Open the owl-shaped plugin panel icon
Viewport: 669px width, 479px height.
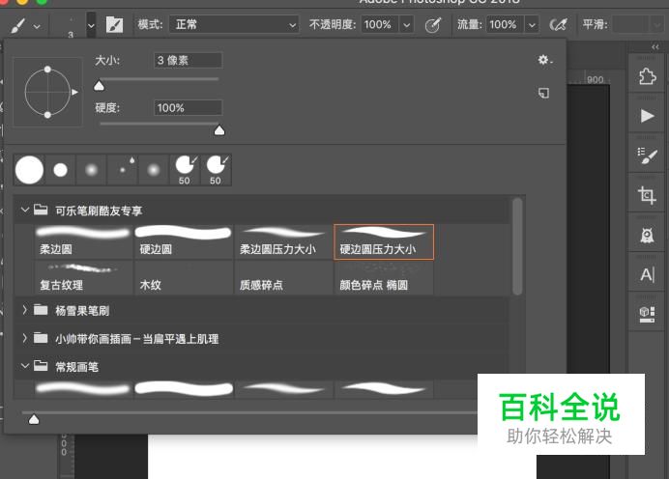647,235
